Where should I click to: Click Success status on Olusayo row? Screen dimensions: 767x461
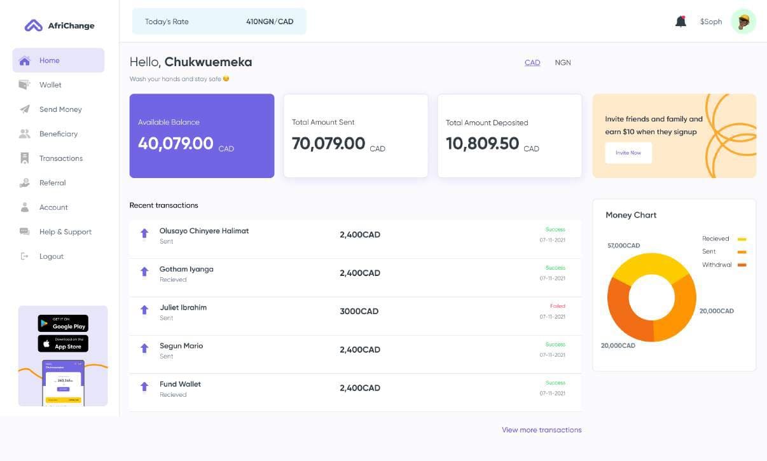555,230
